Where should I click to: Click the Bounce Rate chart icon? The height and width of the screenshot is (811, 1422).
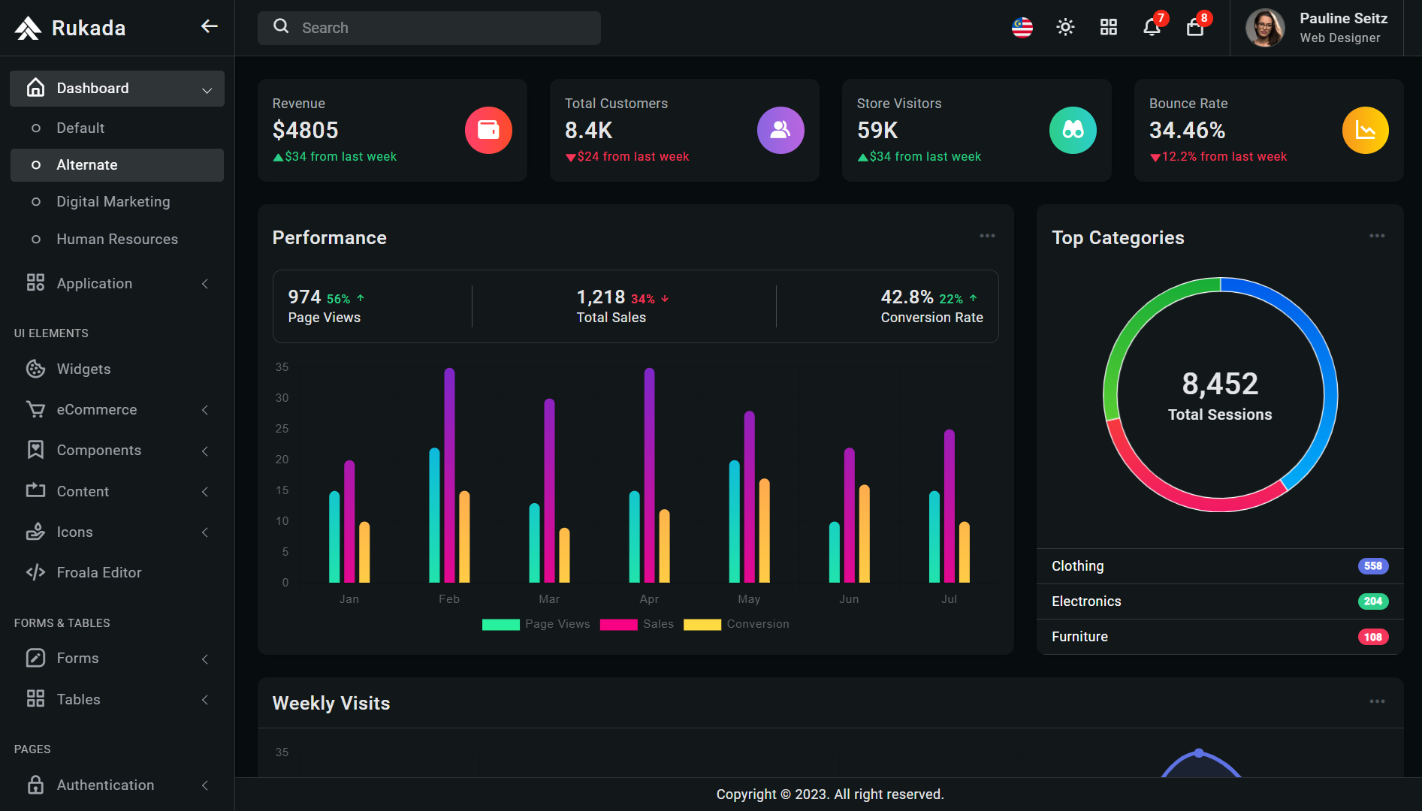point(1365,130)
